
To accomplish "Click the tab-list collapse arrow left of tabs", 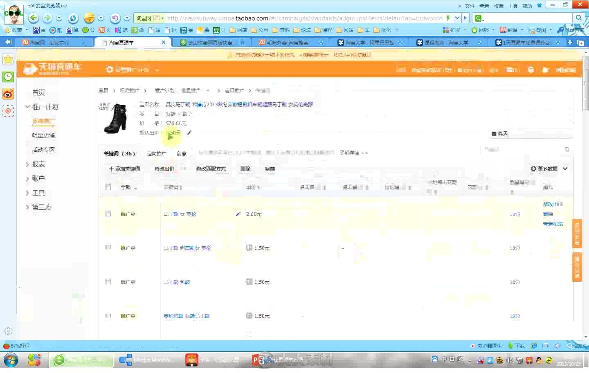I will [8, 42].
